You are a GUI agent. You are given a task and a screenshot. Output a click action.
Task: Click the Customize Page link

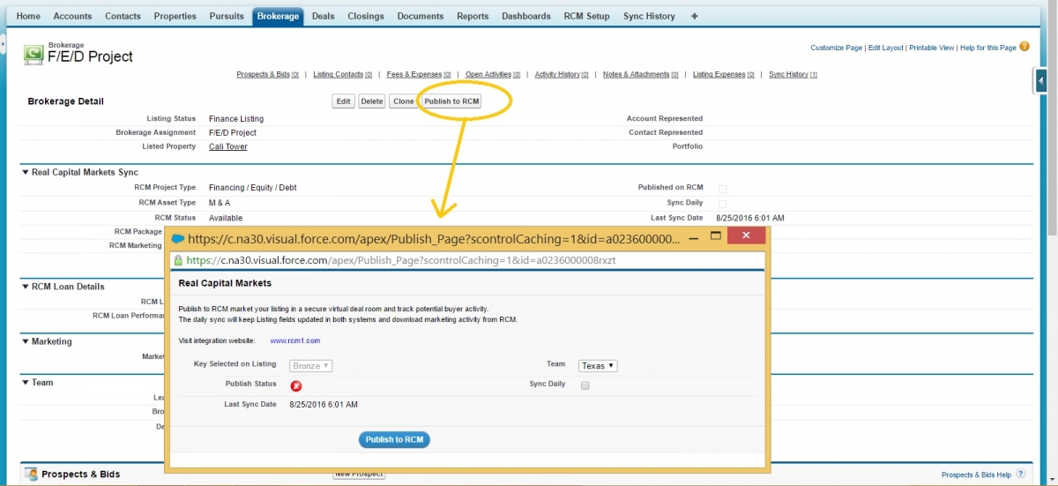click(x=836, y=48)
